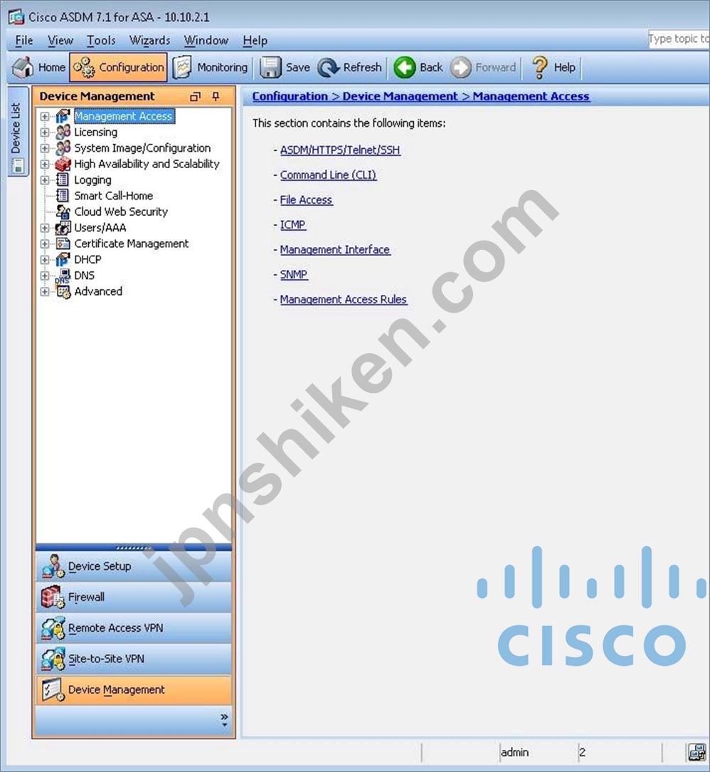Click the Smart Call-Home tree icon
710x772 pixels.
[x=63, y=195]
